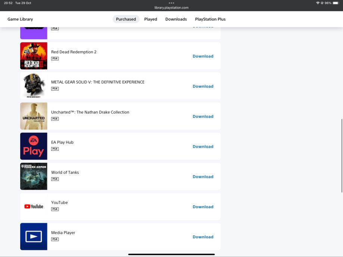Tap the home indicator bar

pyautogui.click(x=172, y=254)
